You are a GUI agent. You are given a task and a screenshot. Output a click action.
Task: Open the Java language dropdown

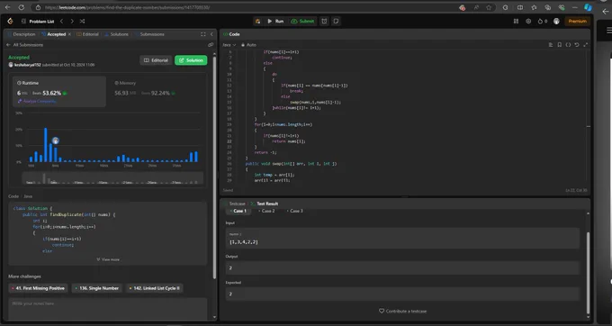tap(229, 45)
